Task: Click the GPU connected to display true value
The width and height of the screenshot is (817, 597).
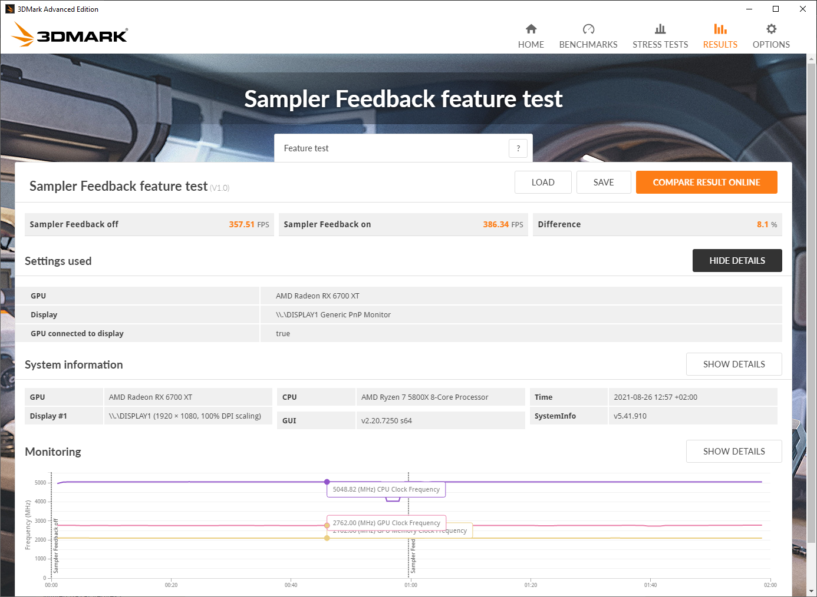Action: tap(283, 334)
